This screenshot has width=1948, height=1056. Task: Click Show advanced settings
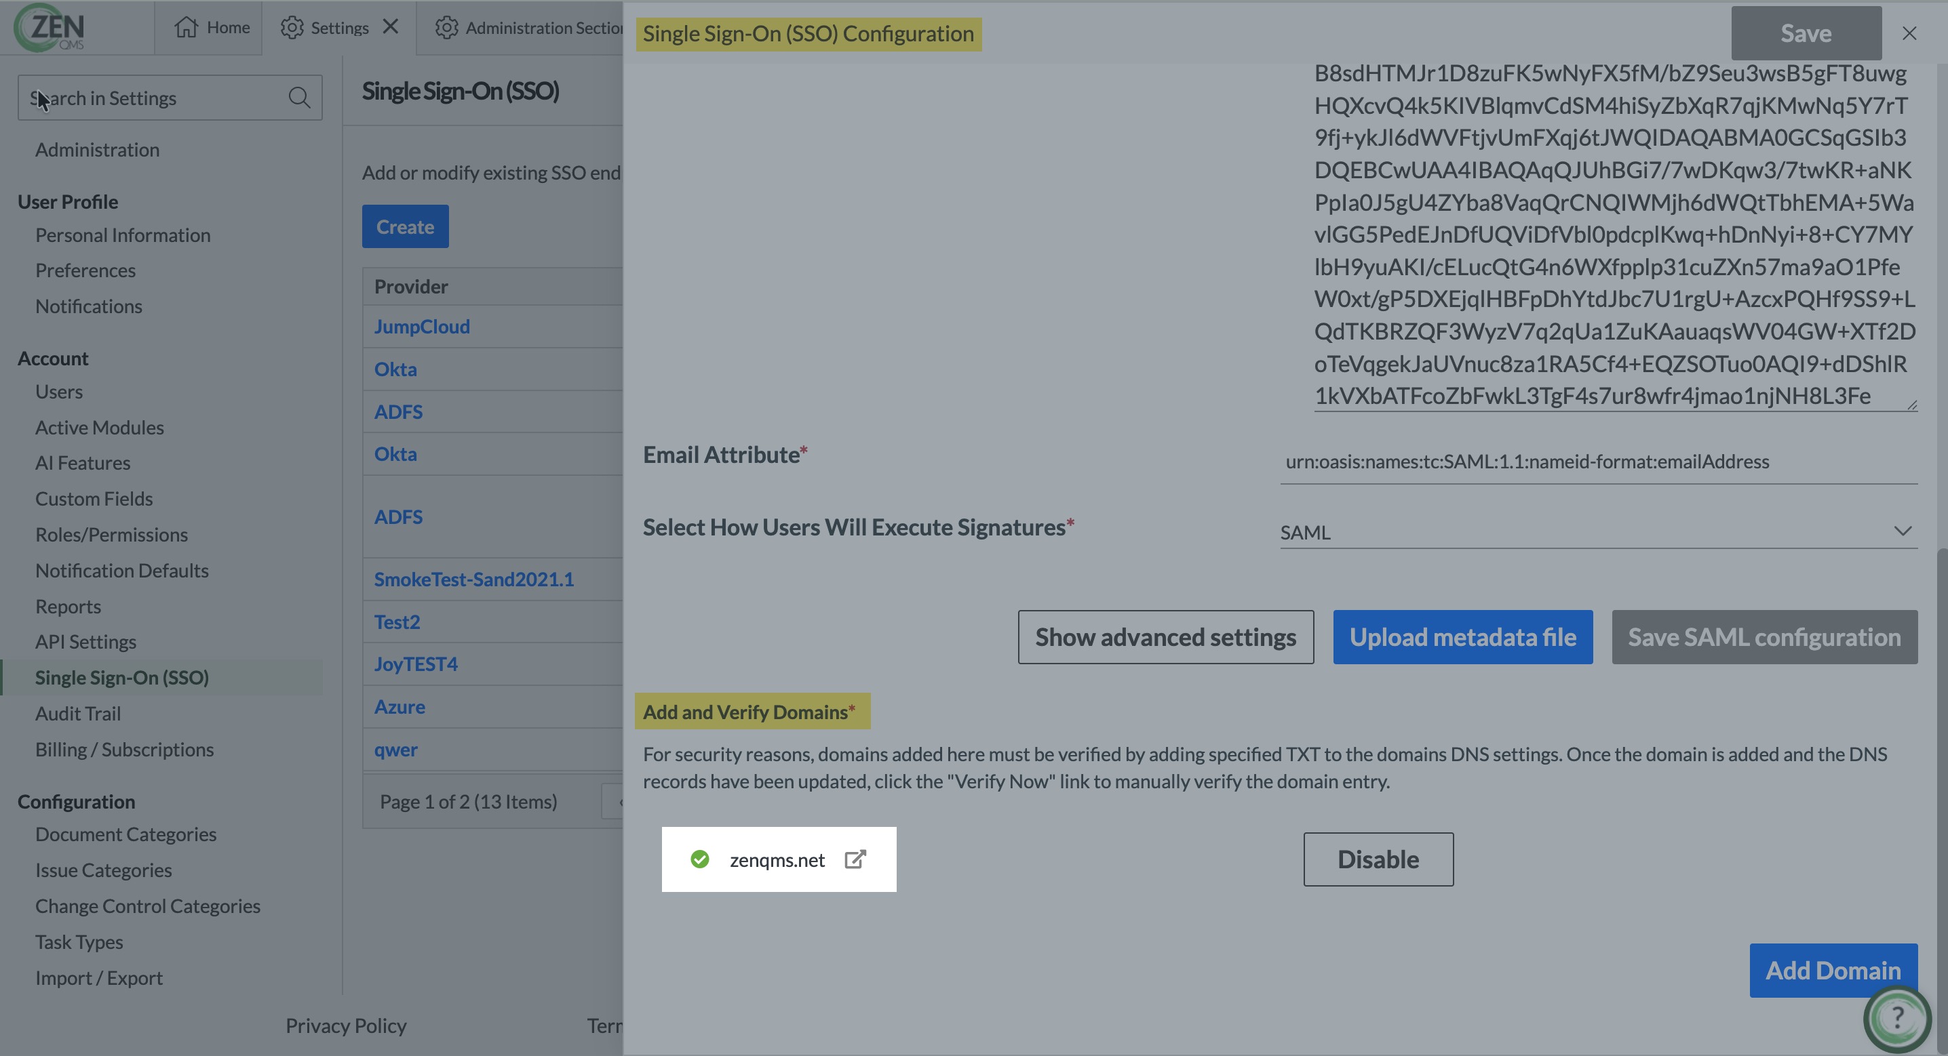tap(1165, 637)
